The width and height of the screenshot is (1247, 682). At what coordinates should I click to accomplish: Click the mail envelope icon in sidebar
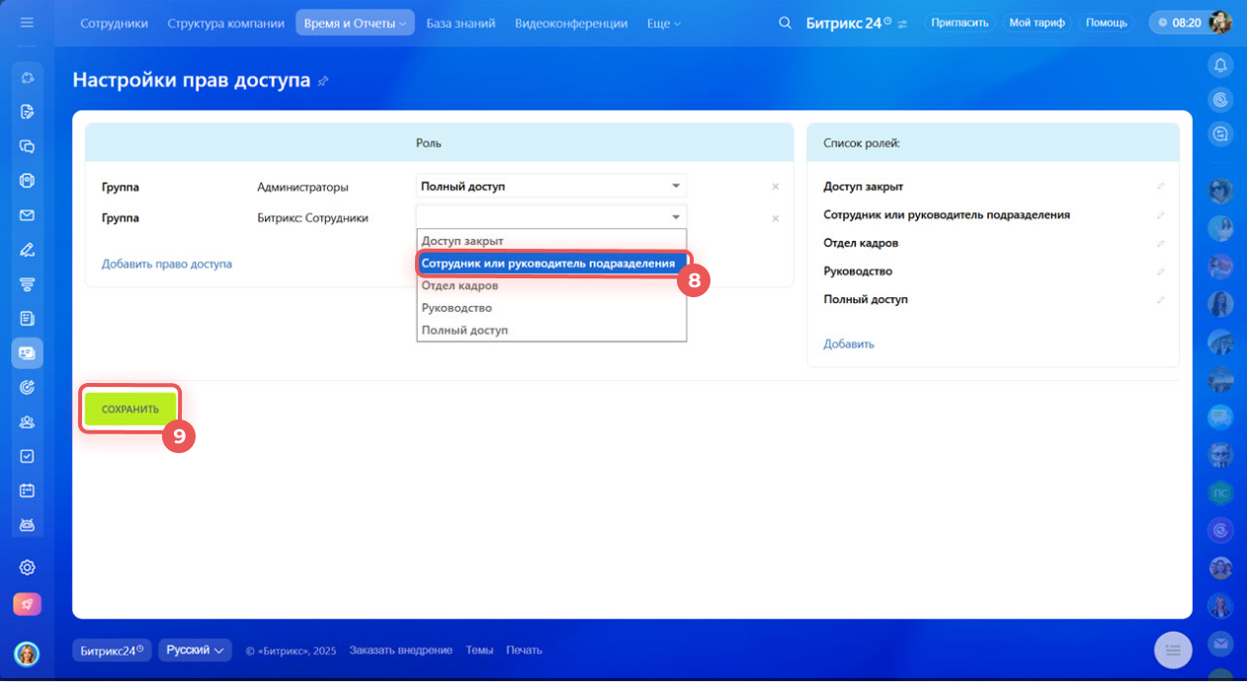click(x=28, y=215)
